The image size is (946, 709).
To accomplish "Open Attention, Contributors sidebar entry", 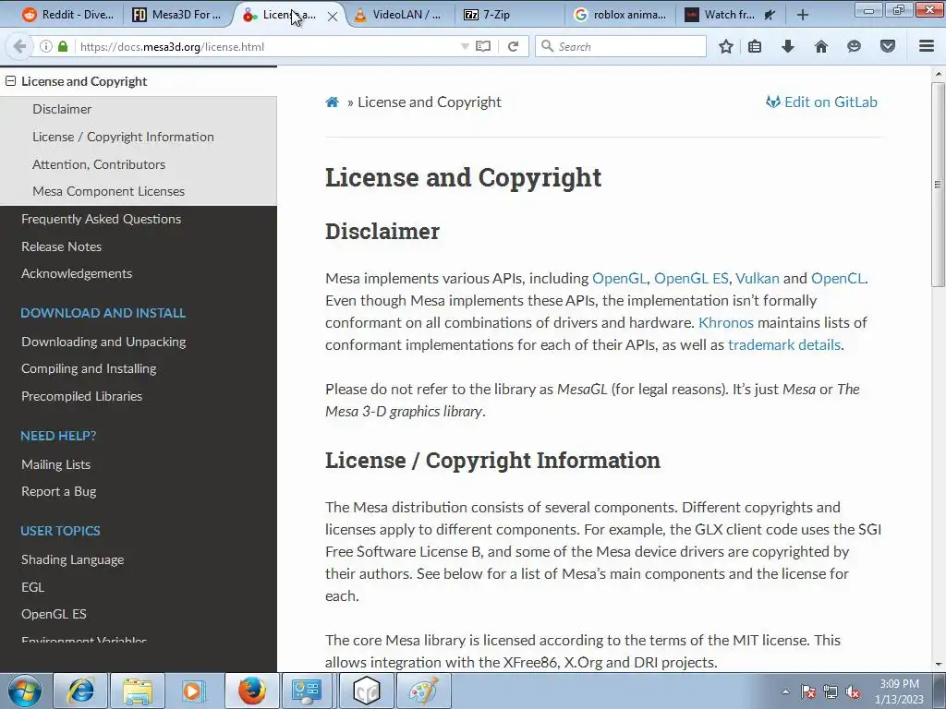I will pyautogui.click(x=99, y=164).
